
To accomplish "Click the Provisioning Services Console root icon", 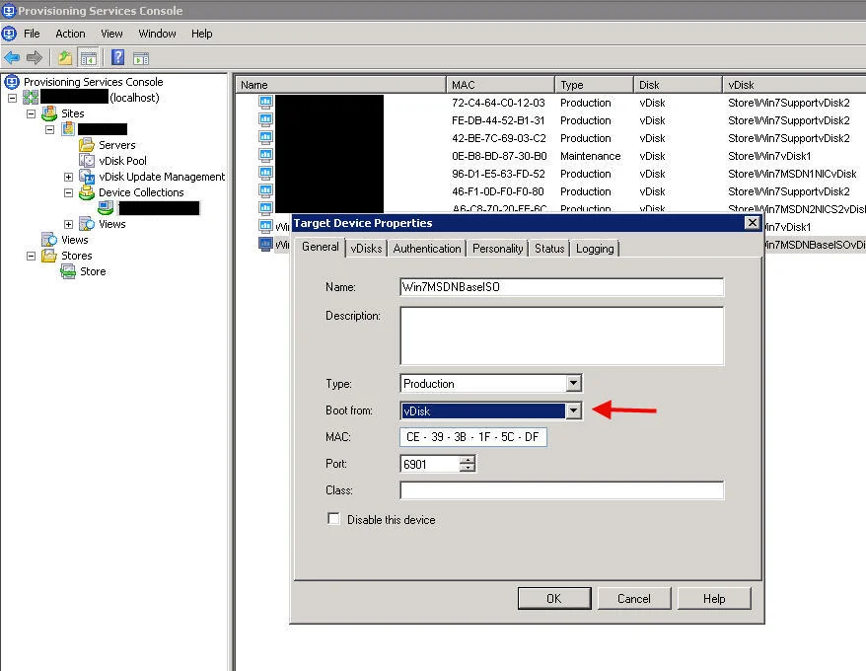I will [x=12, y=82].
